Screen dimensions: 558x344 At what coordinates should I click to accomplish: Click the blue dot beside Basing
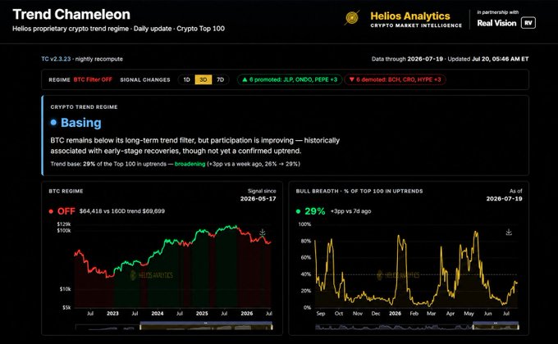pyautogui.click(x=53, y=122)
